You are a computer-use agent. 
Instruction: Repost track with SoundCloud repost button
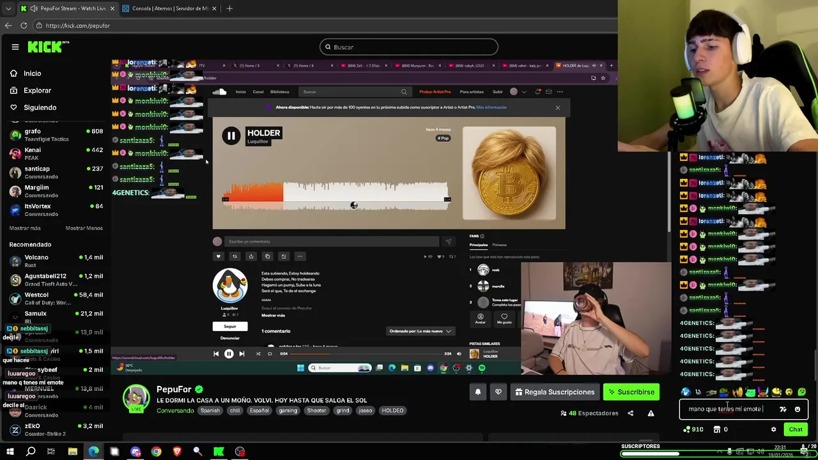pyautogui.click(x=235, y=256)
